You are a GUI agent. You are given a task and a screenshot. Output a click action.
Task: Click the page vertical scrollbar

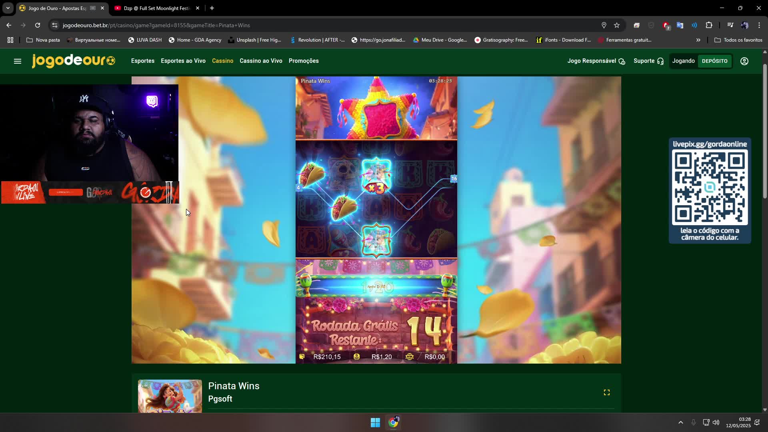pos(765,130)
